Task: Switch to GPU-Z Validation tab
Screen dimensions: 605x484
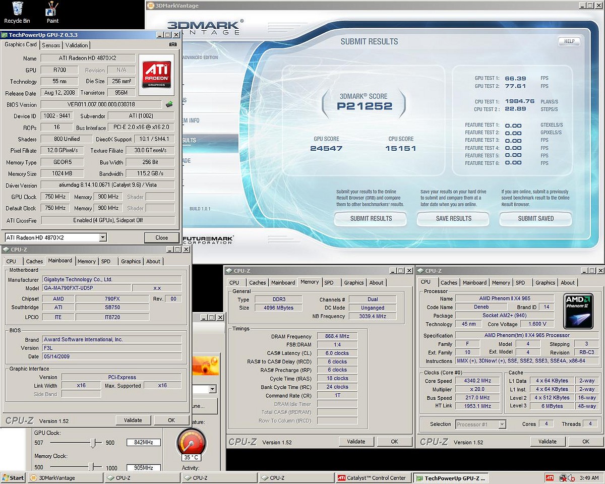Action: pyautogui.click(x=77, y=45)
